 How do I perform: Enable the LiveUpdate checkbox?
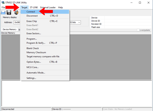(138, 30)
